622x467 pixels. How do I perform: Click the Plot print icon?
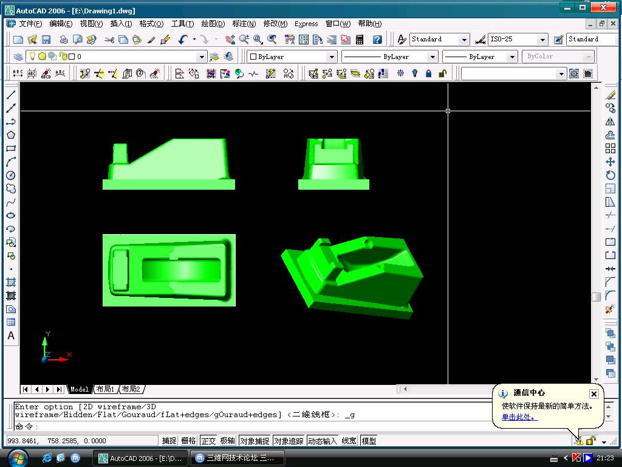pos(63,40)
